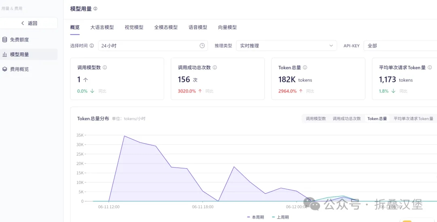Click the info icon beside Token 总量 card
This screenshot has width=437, height=222.
click(305, 67)
